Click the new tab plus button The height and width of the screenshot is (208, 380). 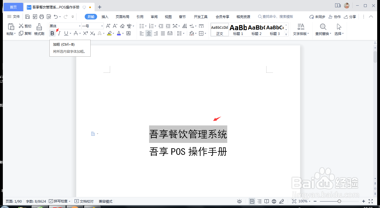(x=99, y=7)
